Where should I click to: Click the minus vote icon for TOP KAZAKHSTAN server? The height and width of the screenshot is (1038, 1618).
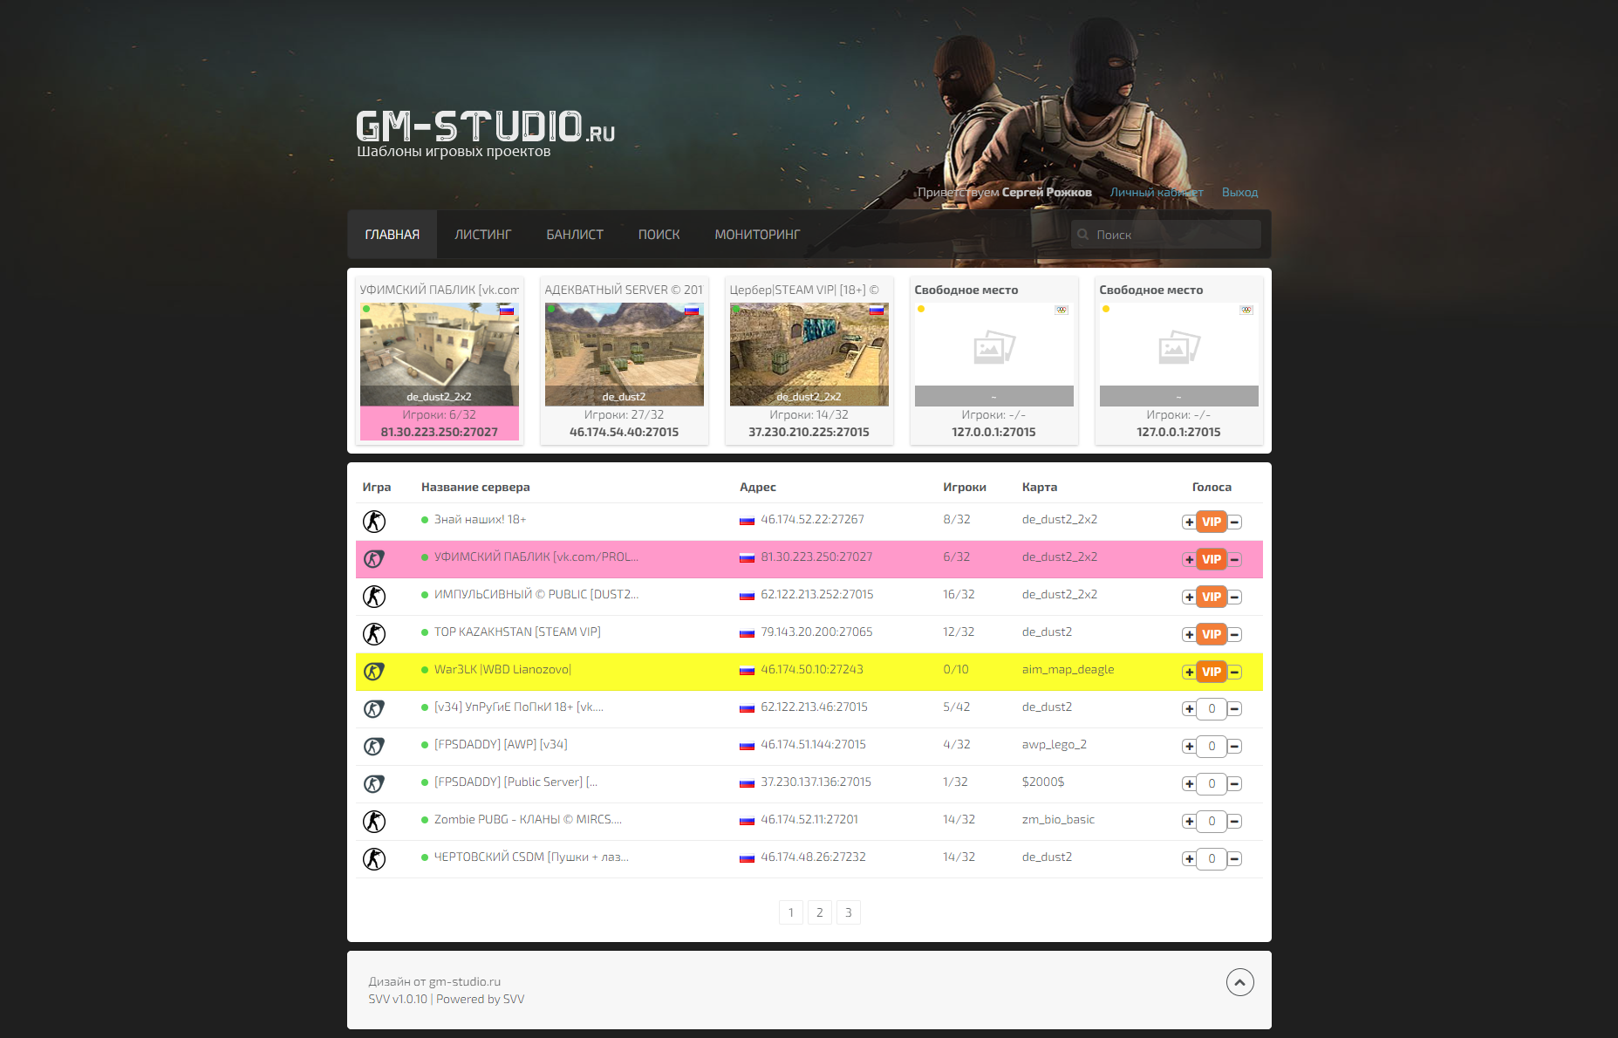pos(1234,635)
